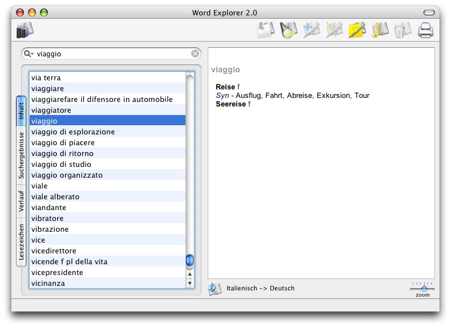The height and width of the screenshot is (324, 452).
Task: Select 'viaggio organizzato'
Action: tap(107, 175)
